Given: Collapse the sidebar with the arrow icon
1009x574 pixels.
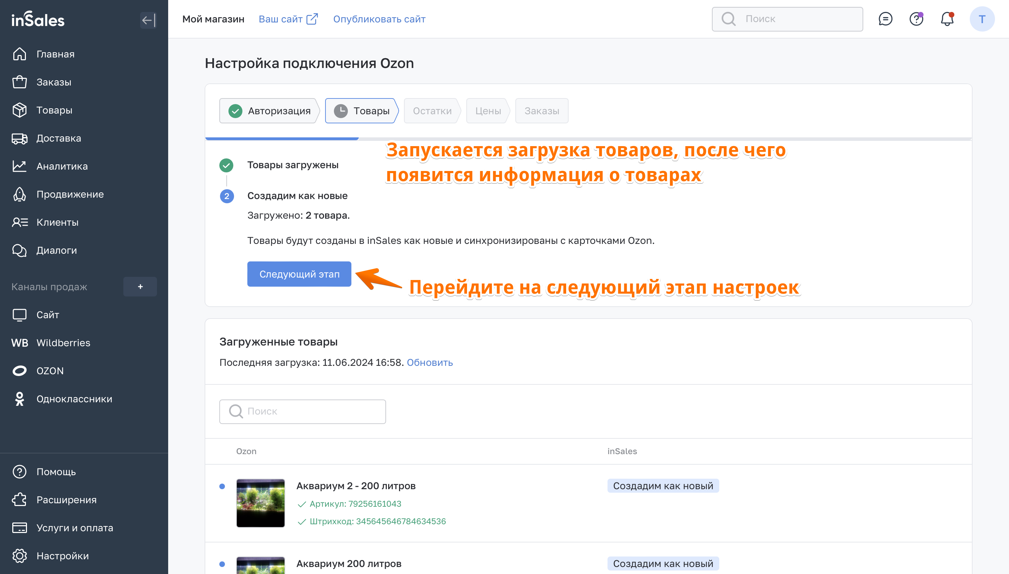Looking at the screenshot, I should pyautogui.click(x=148, y=20).
